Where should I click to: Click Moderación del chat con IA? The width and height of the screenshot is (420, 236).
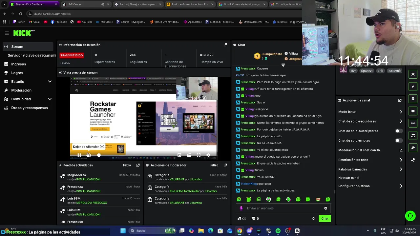tap(359, 150)
